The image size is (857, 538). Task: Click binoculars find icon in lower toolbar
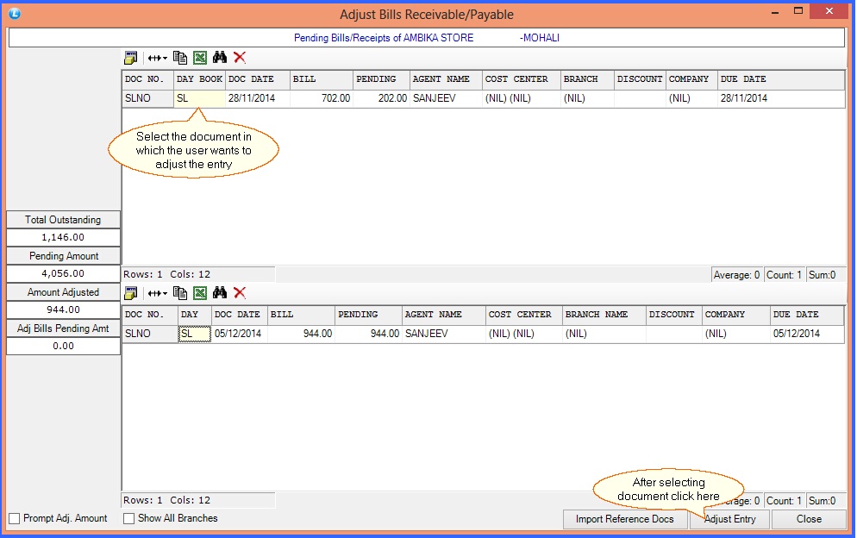click(220, 292)
